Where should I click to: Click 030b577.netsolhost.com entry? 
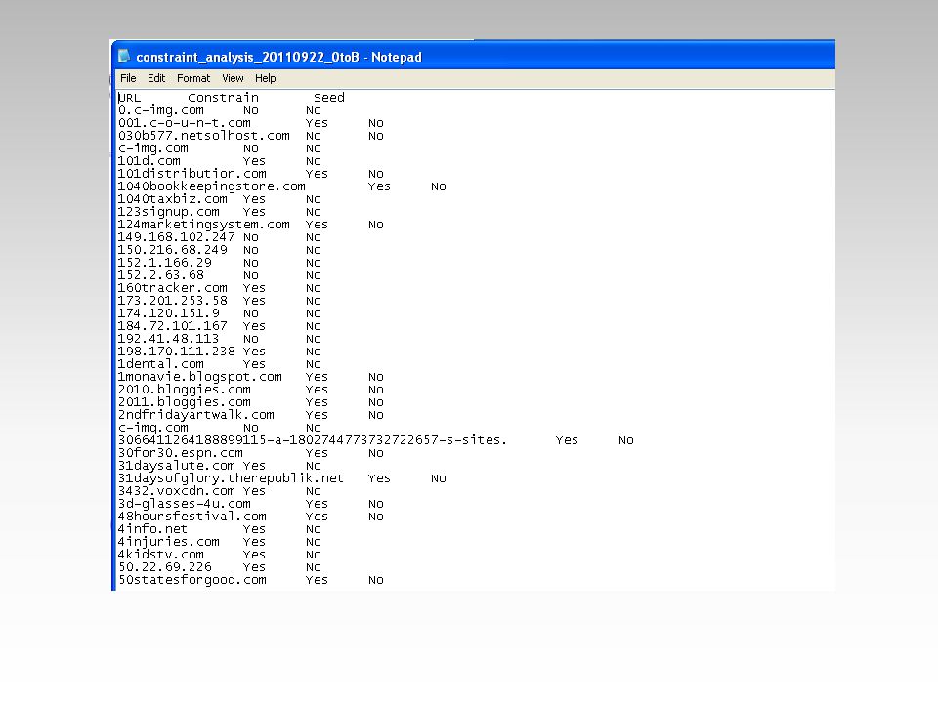click(204, 136)
